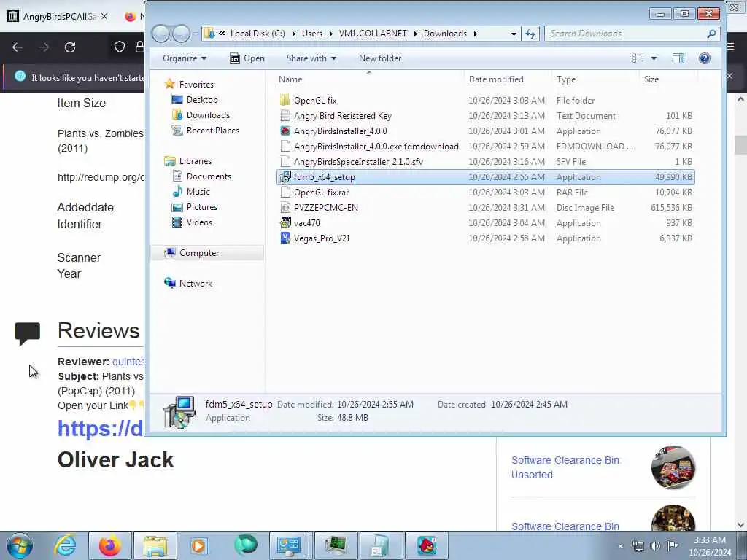This screenshot has width=747, height=560.
Task: Show the preview pane icon
Action: (678, 58)
